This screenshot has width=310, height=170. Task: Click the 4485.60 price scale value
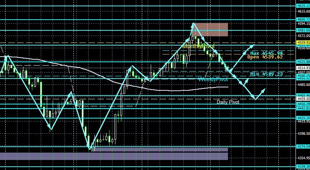coord(303,84)
